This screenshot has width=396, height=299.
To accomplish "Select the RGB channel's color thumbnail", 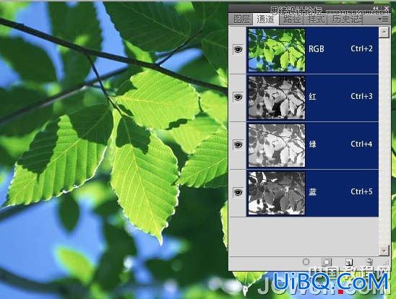I will coord(277,50).
